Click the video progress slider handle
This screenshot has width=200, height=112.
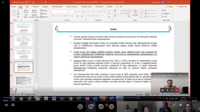coord(138,98)
